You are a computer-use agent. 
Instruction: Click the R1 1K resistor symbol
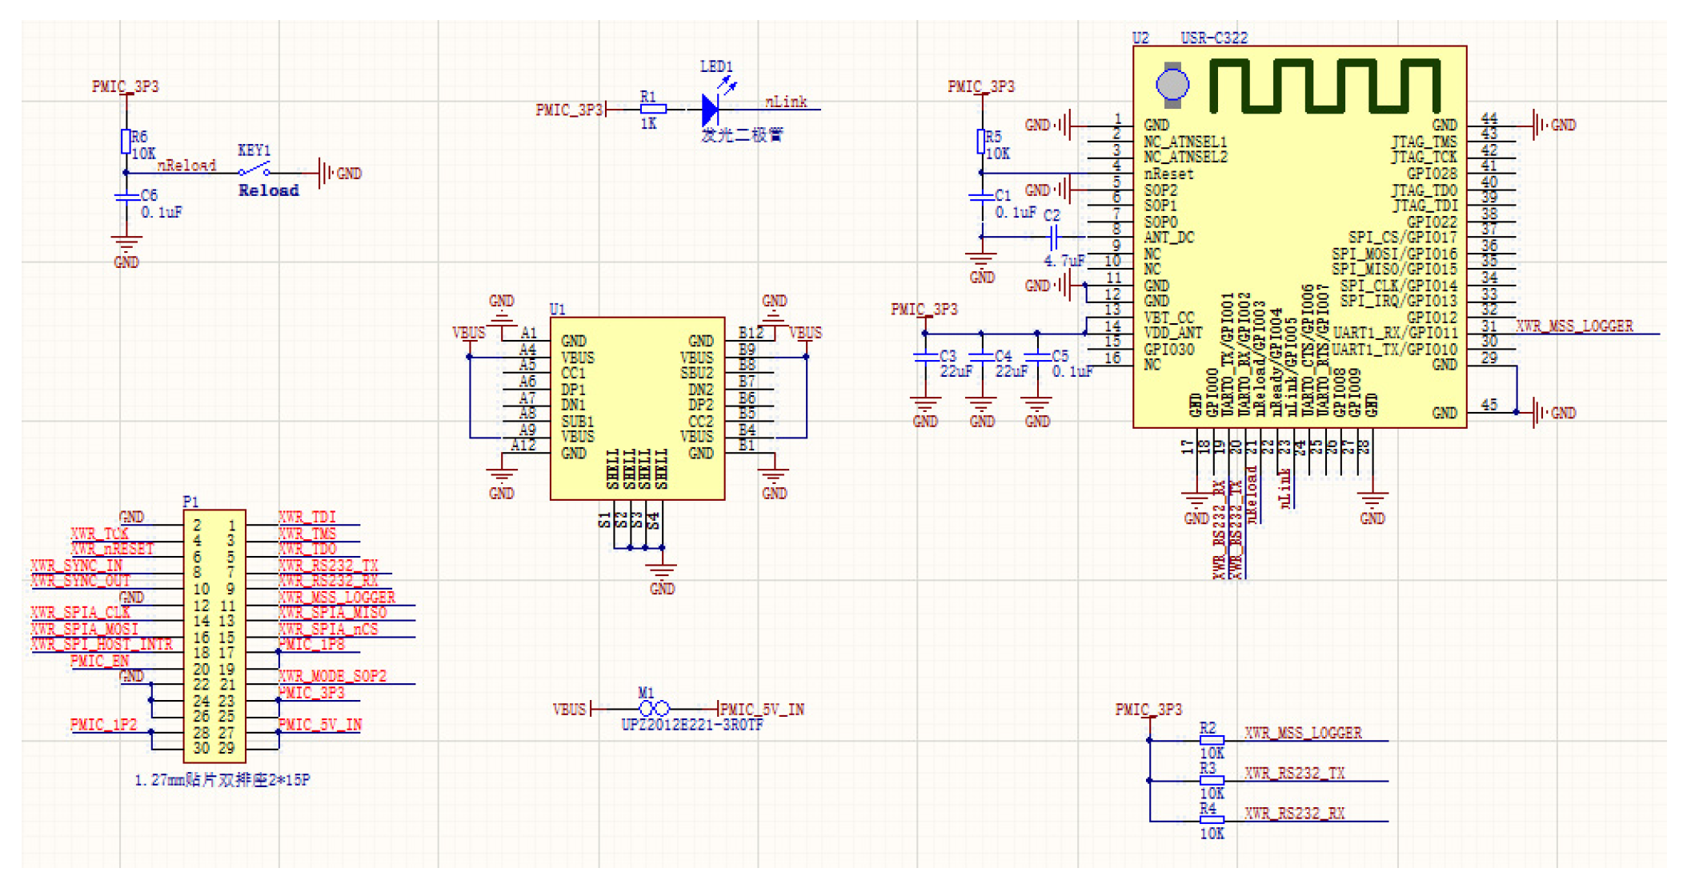pyautogui.click(x=652, y=109)
